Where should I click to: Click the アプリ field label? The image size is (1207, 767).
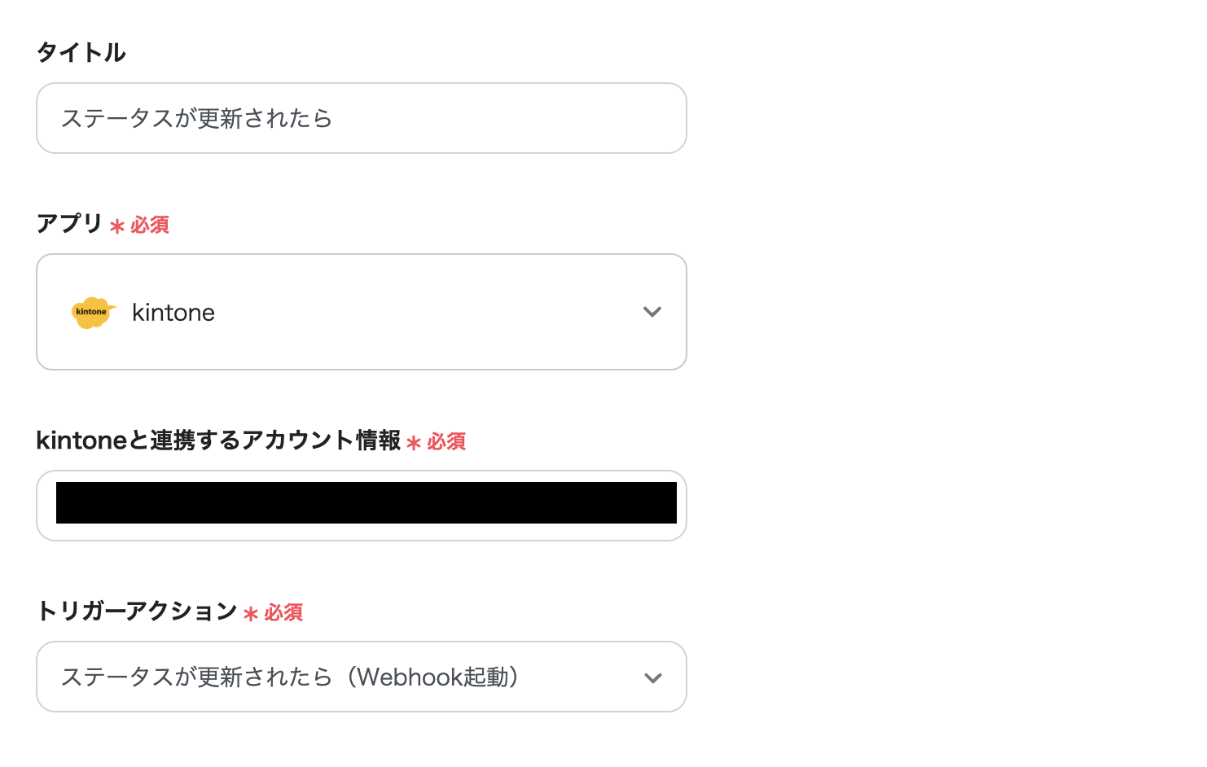pos(69,223)
